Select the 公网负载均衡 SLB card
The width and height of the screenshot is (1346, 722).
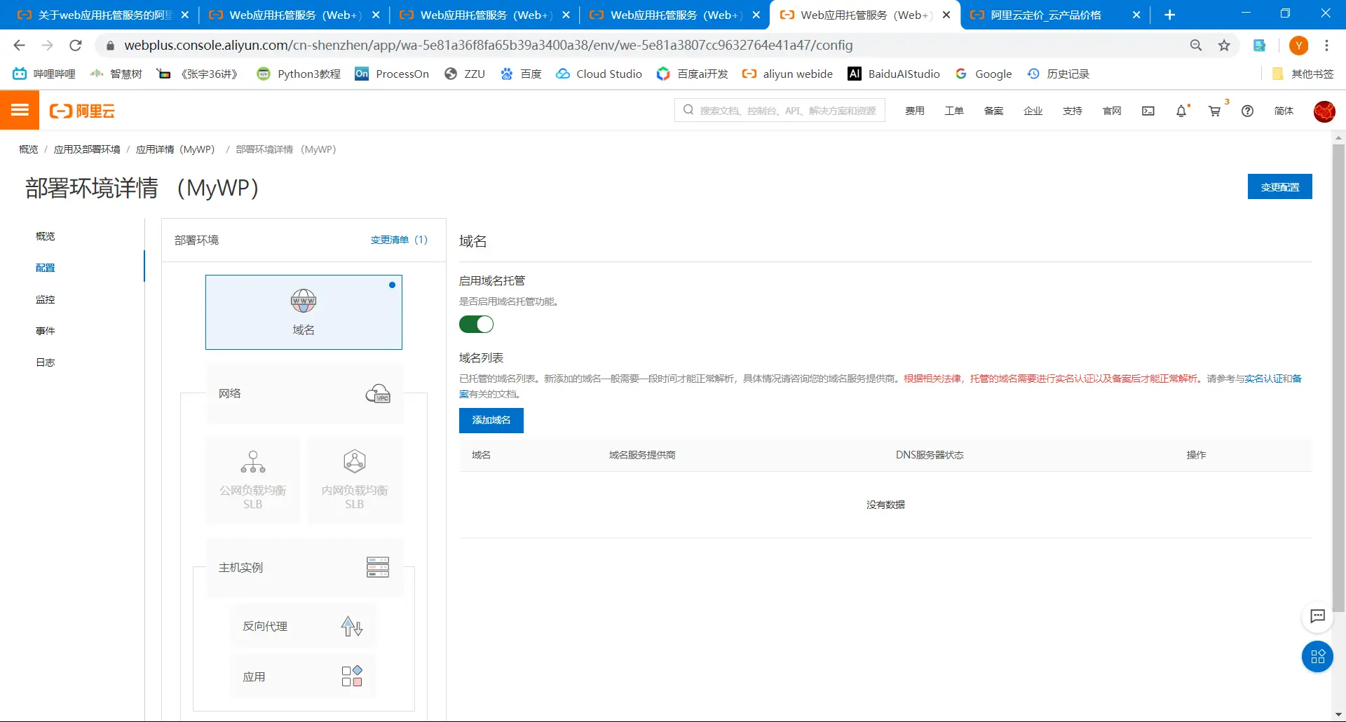[253, 480]
